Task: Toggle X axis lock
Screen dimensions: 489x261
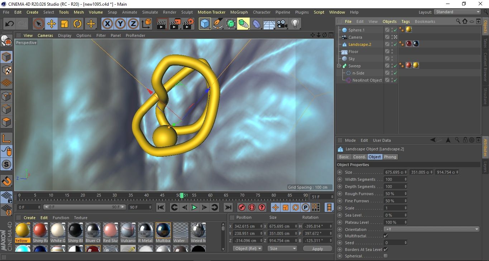Action: (107, 24)
